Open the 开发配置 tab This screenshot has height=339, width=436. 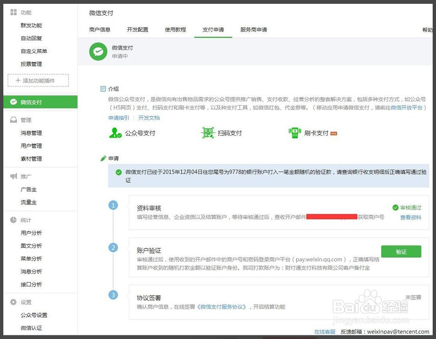[x=137, y=30]
